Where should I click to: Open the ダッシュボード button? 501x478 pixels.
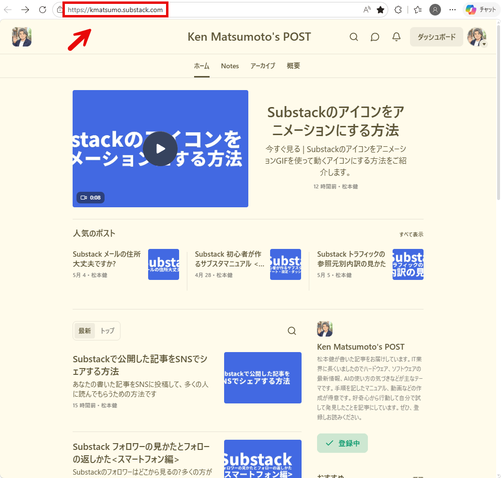437,37
